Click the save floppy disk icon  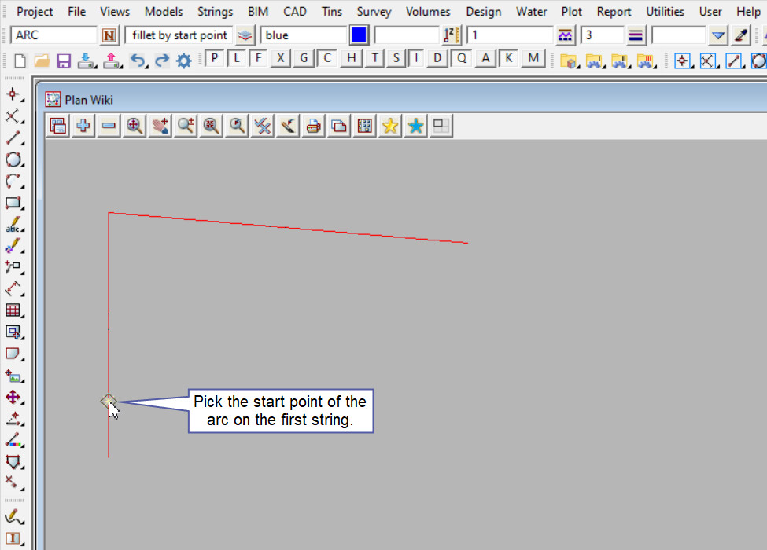coord(64,60)
